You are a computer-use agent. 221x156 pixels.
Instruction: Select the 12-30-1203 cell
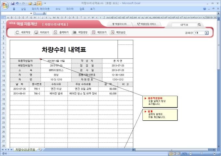(x=118, y=75)
